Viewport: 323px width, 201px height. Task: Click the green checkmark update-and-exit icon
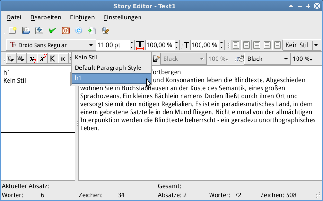click(52, 31)
